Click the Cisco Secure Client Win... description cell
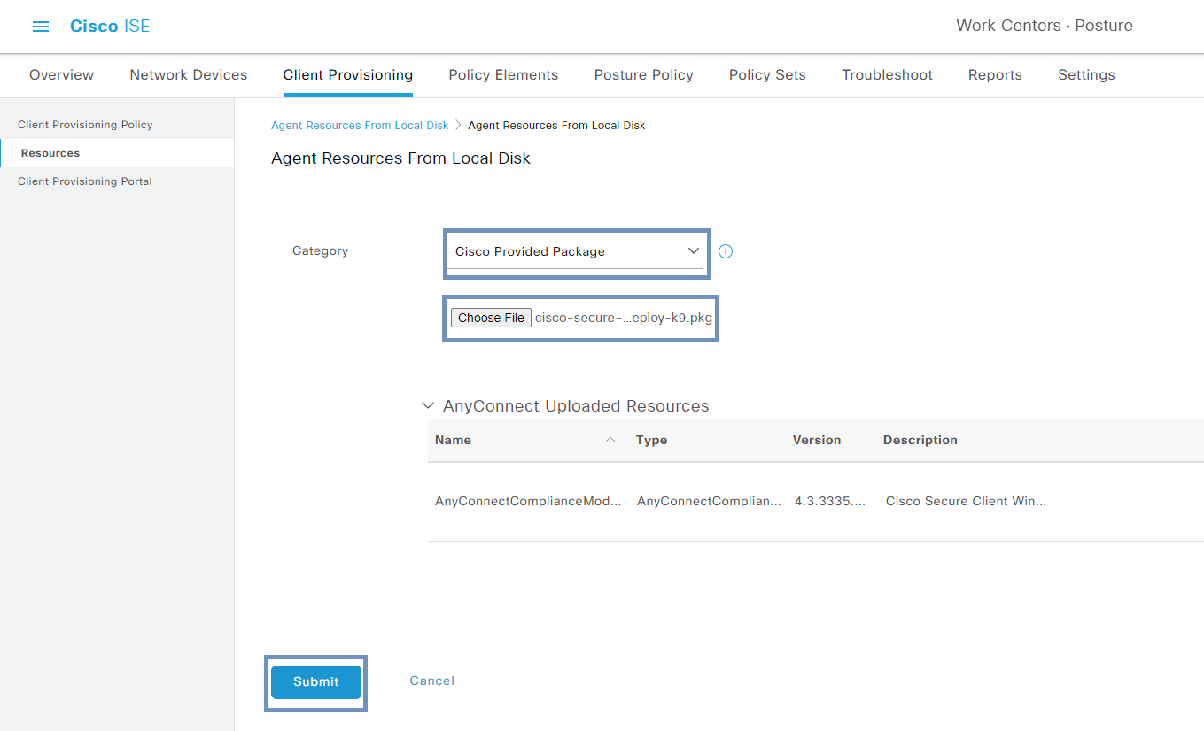The width and height of the screenshot is (1204, 731). click(x=967, y=501)
